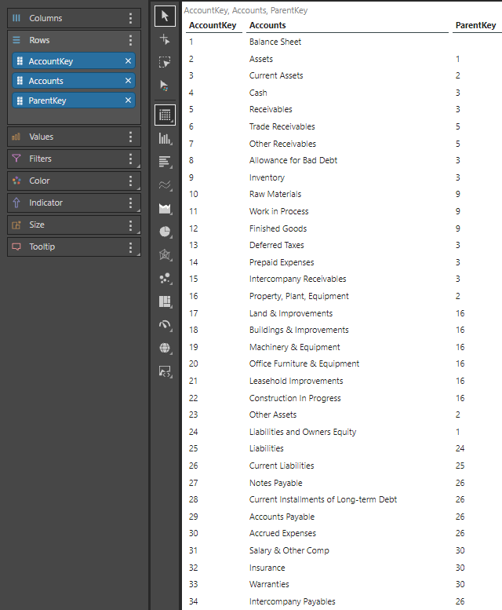Open the Rows zone options menu

pyautogui.click(x=130, y=40)
